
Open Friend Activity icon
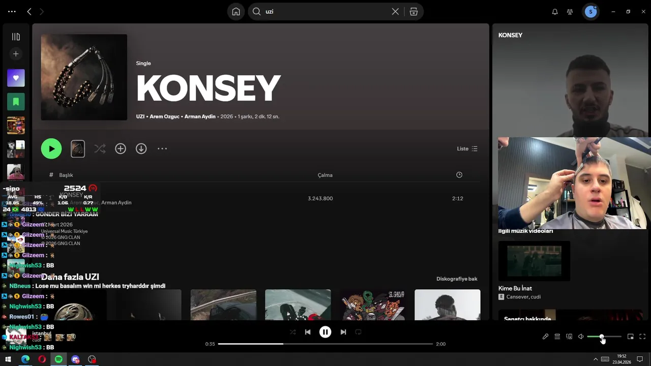click(570, 12)
